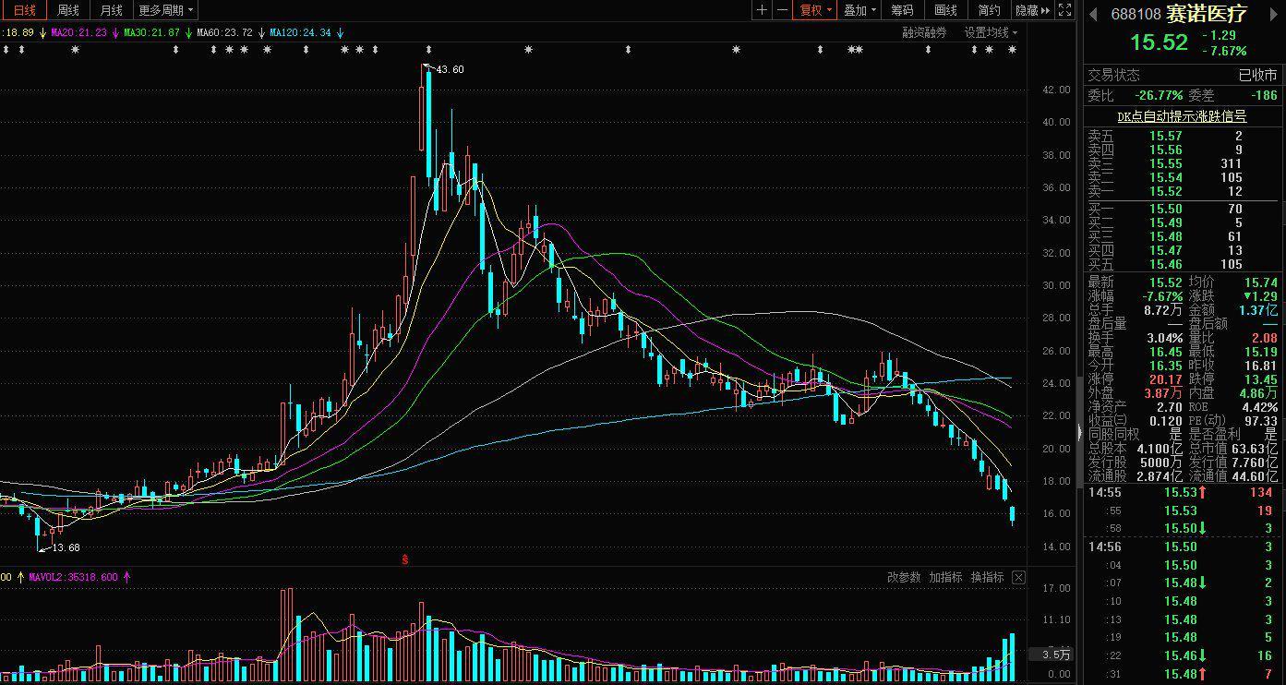Screen dimensions: 1286x685
Task: Click 涨停 price 20.17
Action: pyautogui.click(x=1165, y=379)
